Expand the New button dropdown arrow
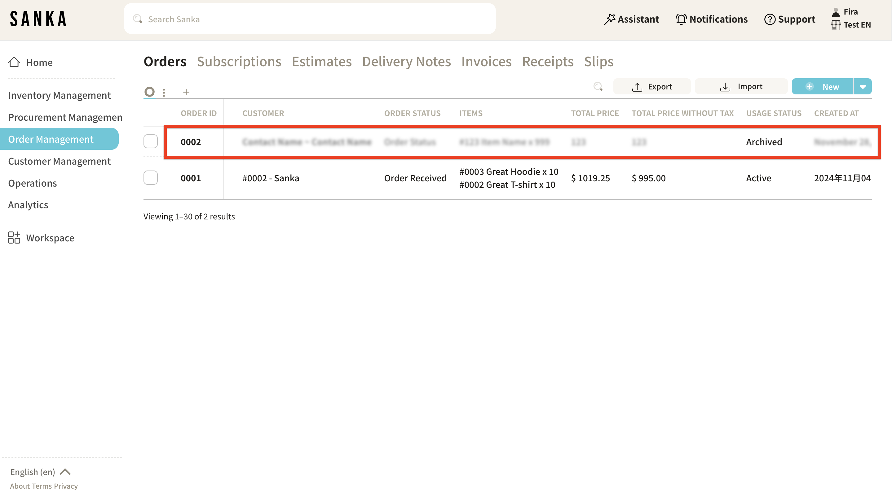 point(863,87)
